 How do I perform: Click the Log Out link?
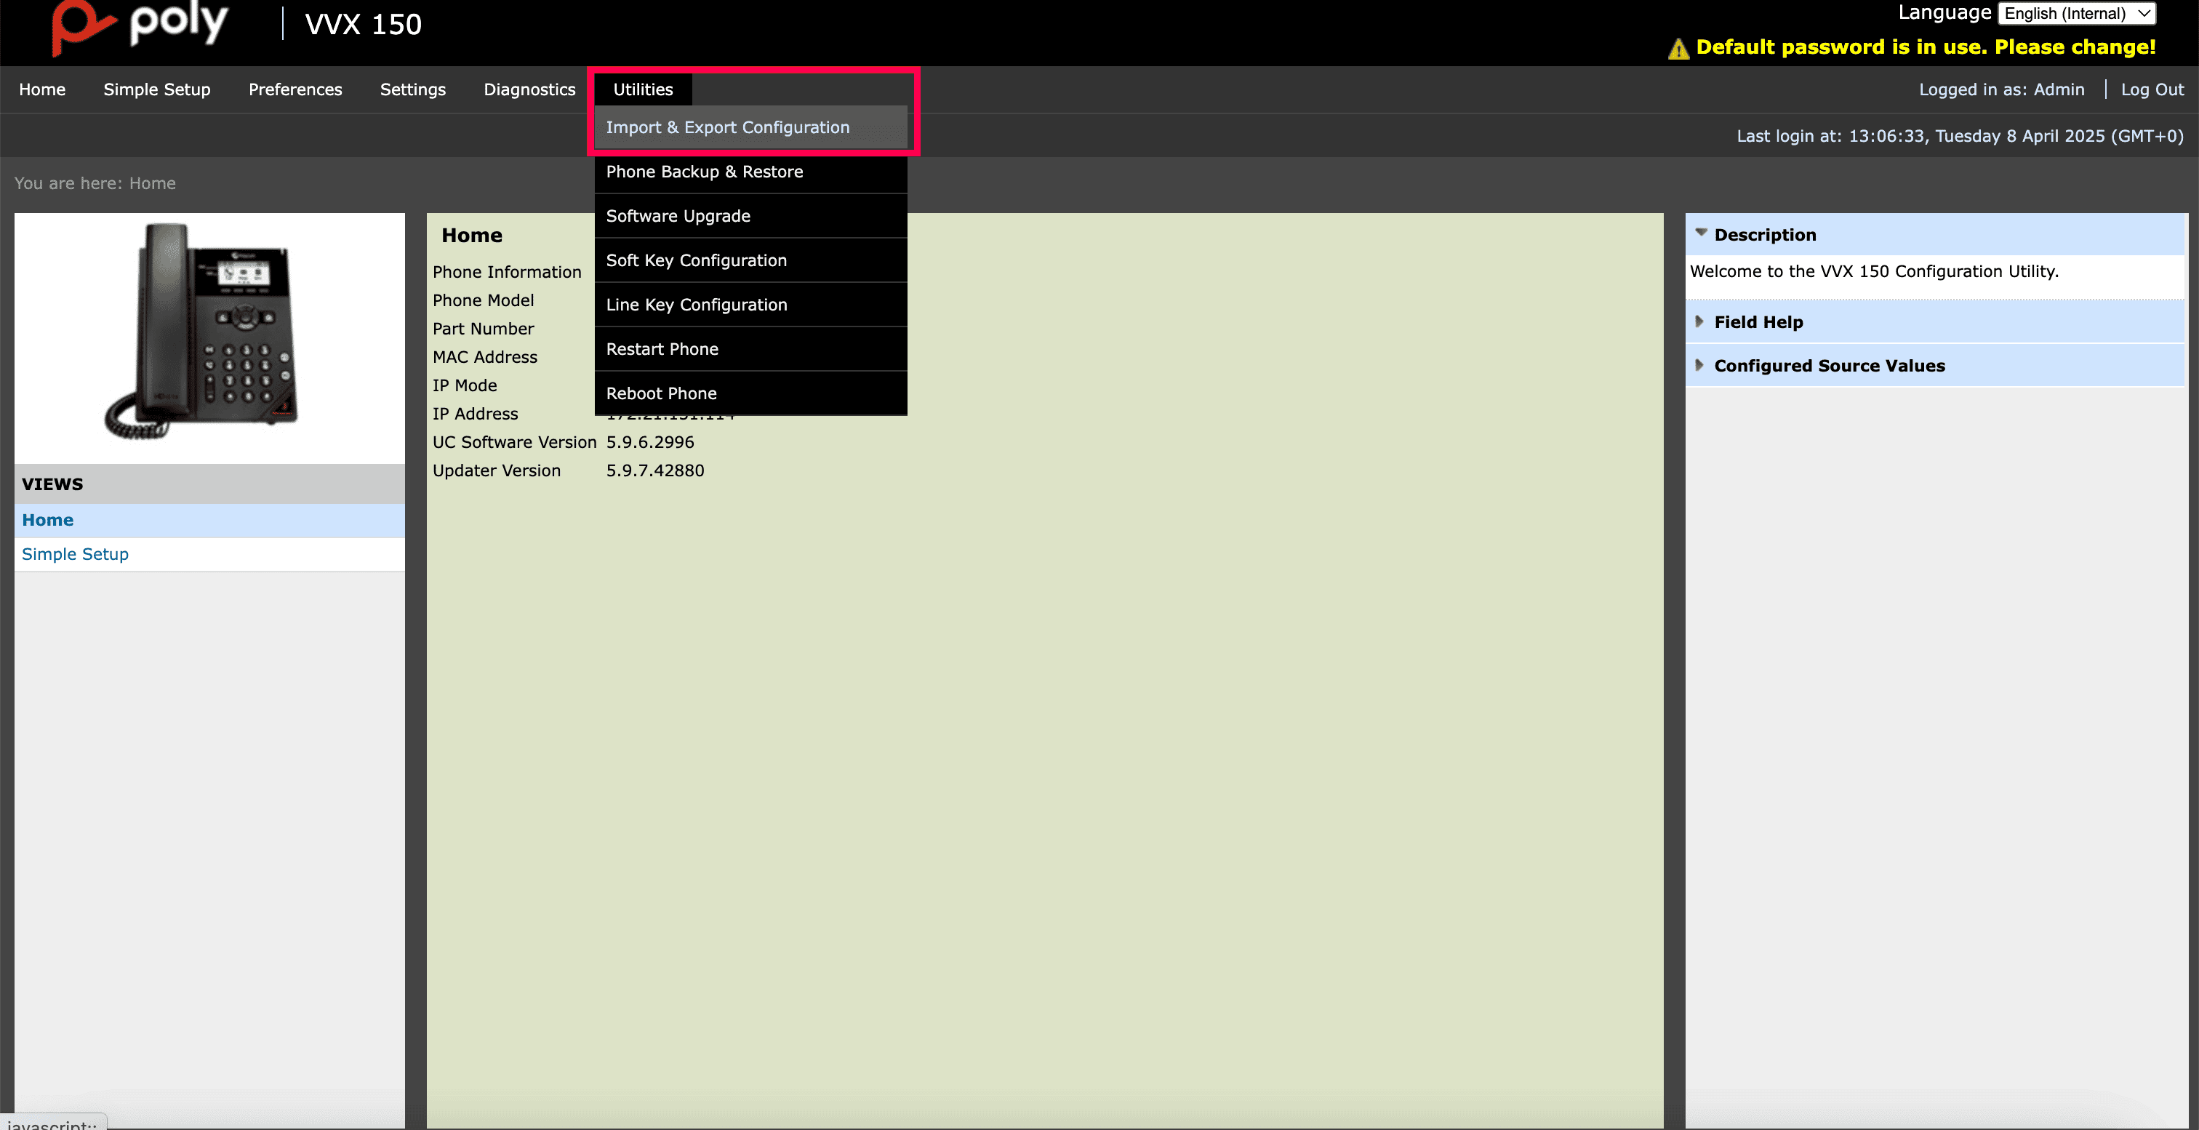tap(2151, 89)
